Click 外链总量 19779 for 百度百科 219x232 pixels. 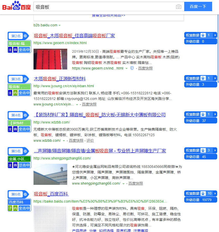point(201,200)
